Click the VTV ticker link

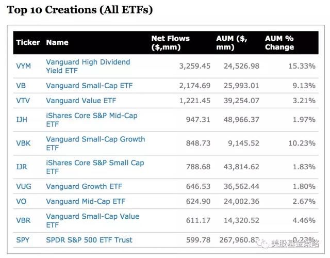coord(23,101)
